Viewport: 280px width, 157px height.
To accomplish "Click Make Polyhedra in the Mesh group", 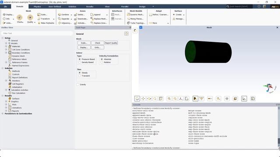I will [x=46, y=23].
